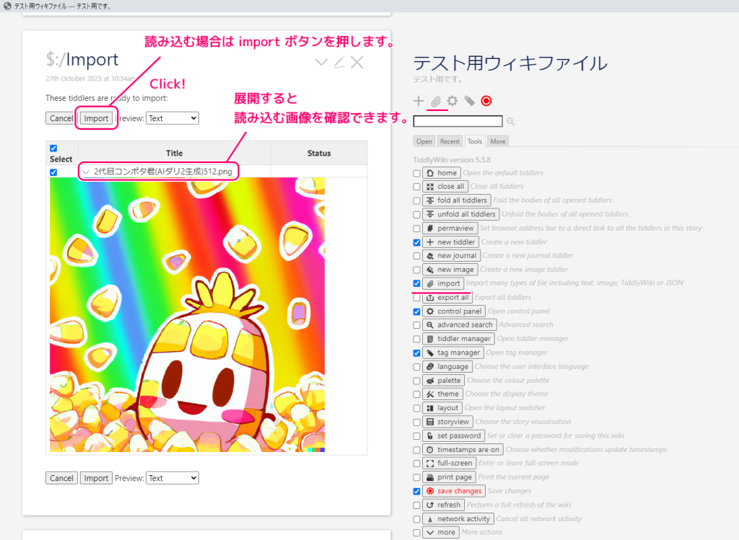Screen dimensions: 739x540
Task: Click the edit pencil icon on the Import tiddler
Action: tap(338, 62)
